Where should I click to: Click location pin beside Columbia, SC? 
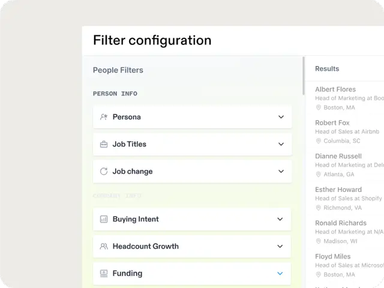pos(319,141)
